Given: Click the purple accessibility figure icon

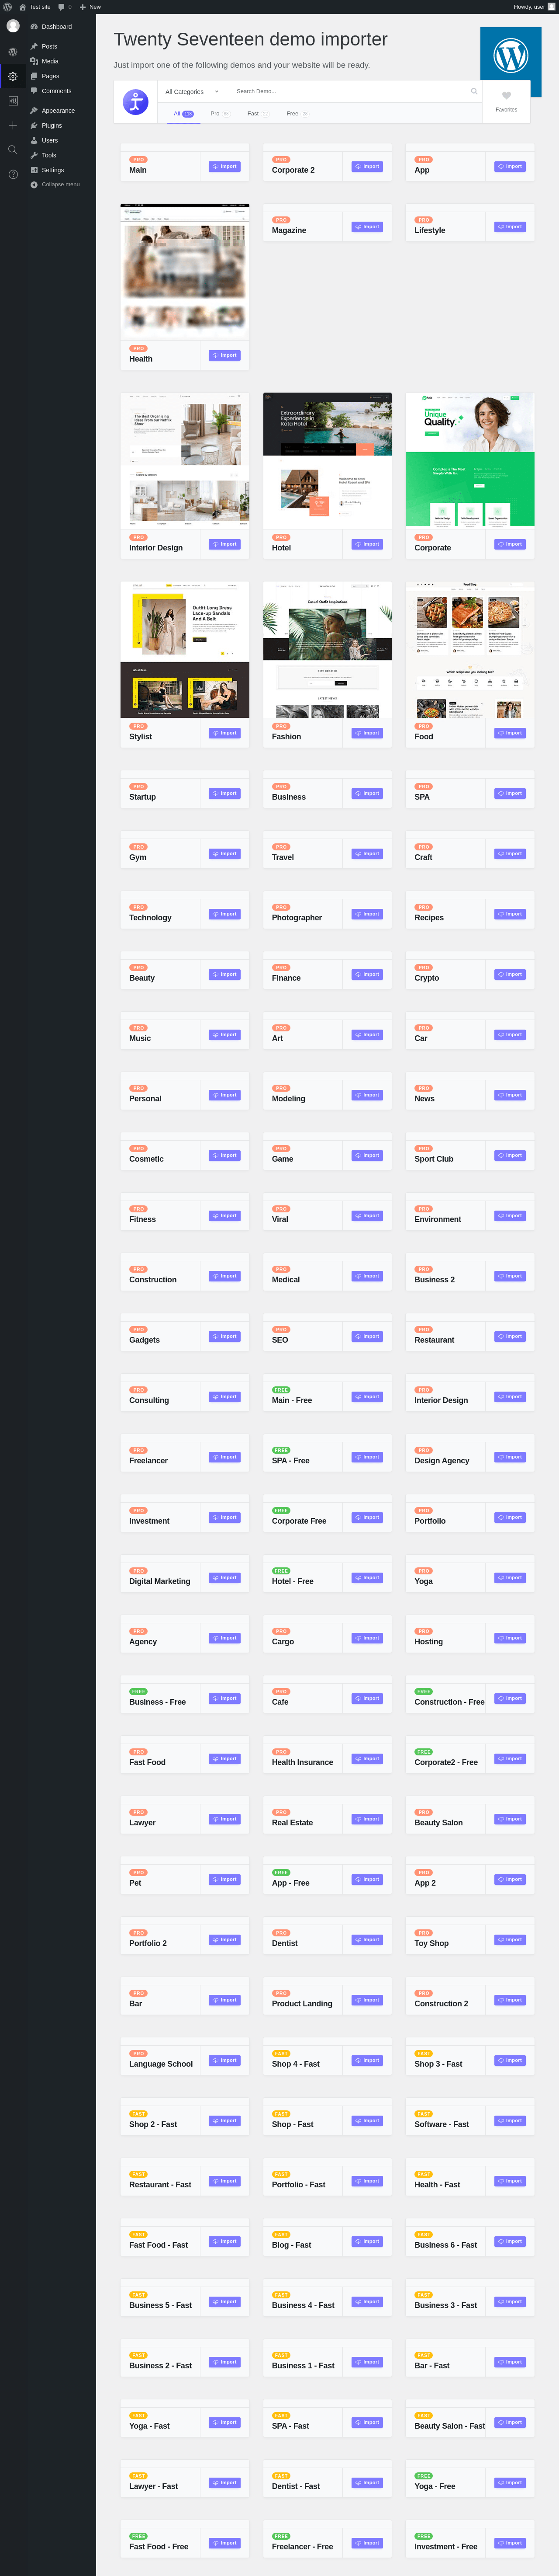Looking at the screenshot, I should [x=136, y=102].
